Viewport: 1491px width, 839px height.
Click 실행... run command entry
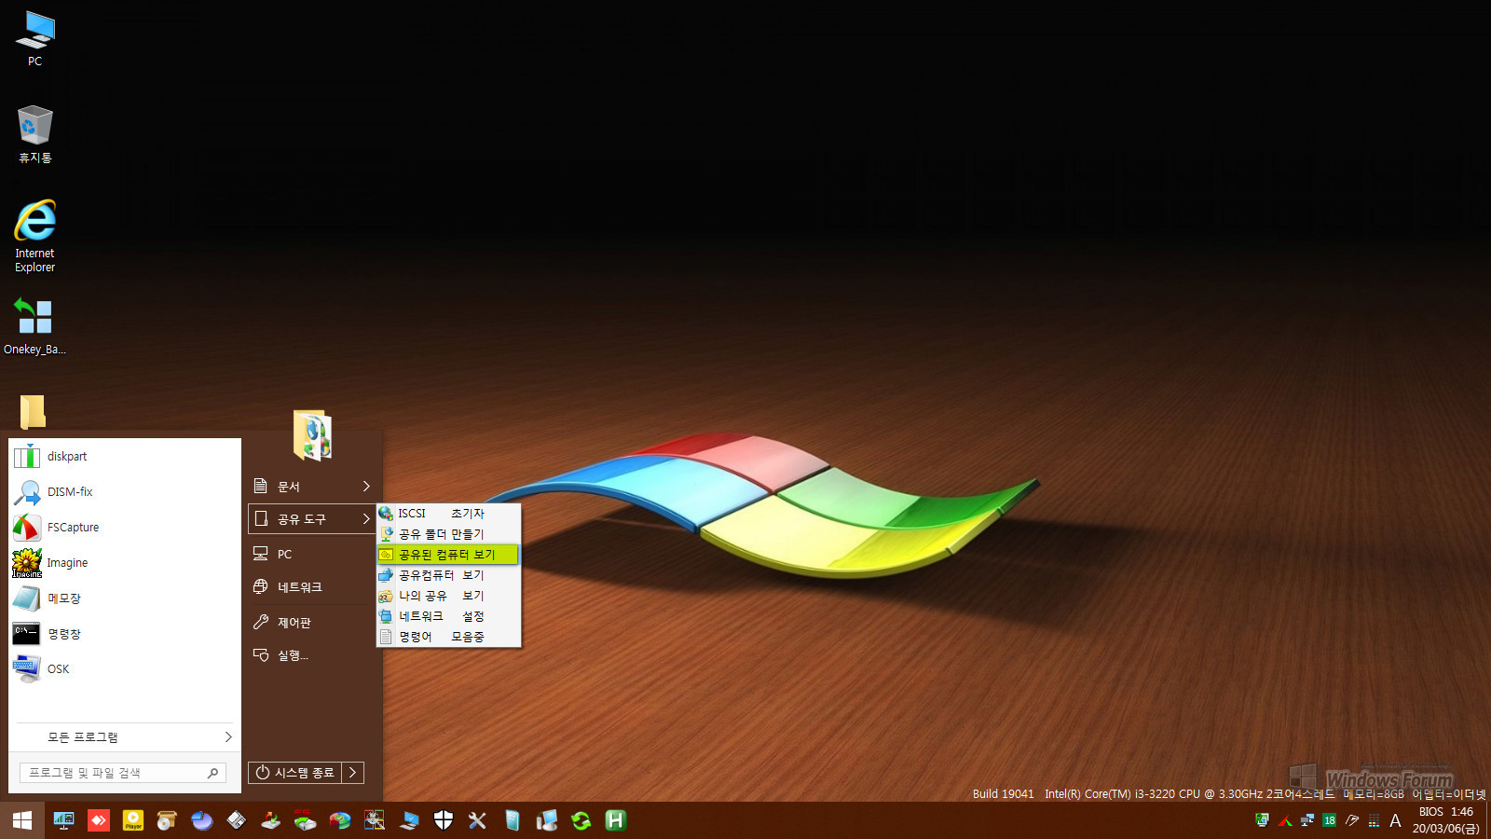click(x=312, y=655)
